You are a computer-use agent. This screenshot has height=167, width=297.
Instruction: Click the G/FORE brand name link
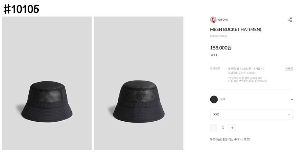pos(223,20)
